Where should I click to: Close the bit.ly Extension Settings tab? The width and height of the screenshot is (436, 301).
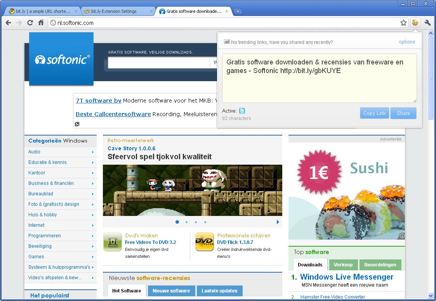click(151, 11)
